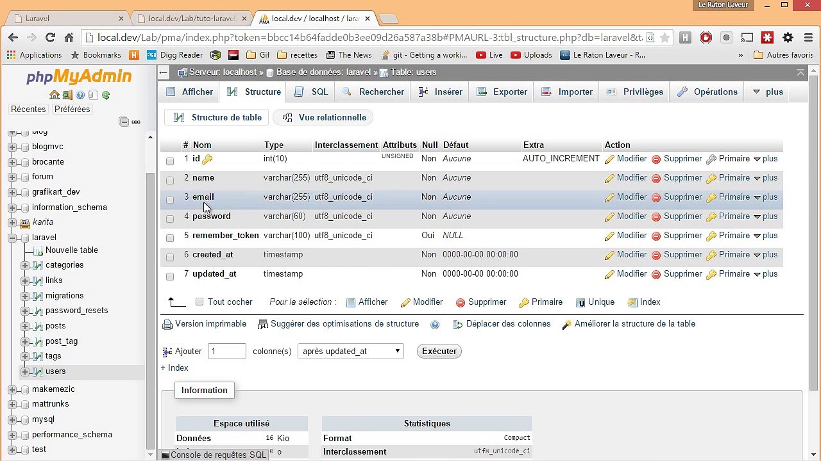Click the phpMyAdmin home icon

click(x=54, y=95)
